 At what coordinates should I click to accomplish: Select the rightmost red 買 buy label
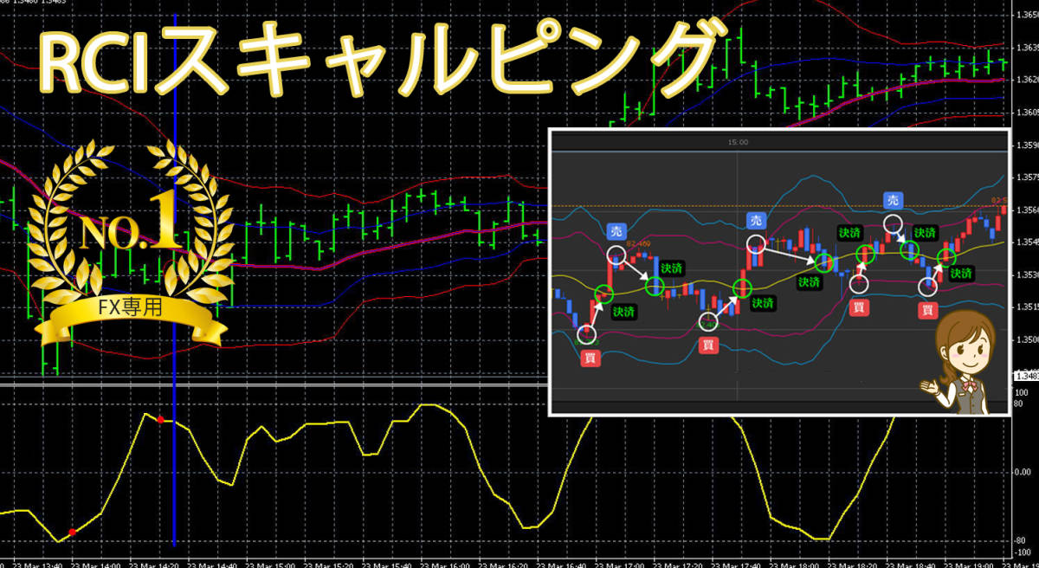pyautogui.click(x=927, y=309)
